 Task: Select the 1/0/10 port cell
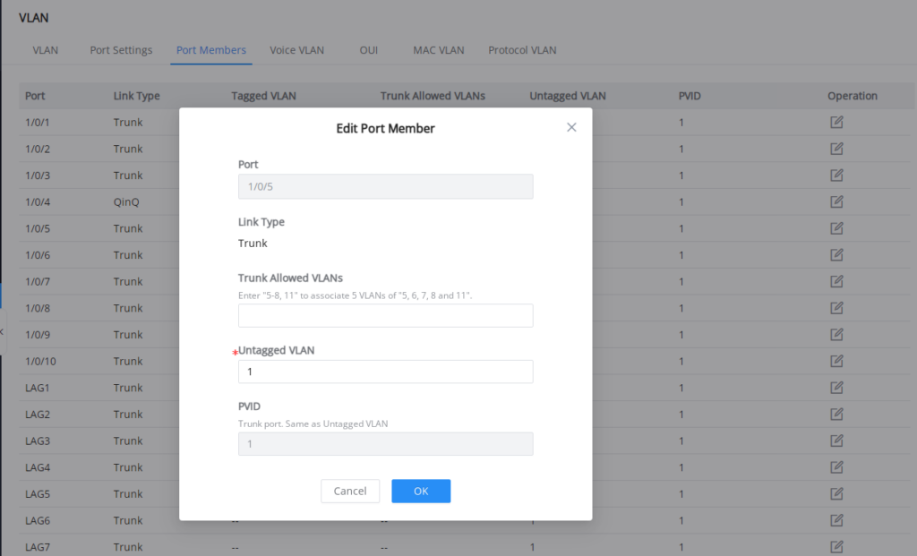(40, 362)
